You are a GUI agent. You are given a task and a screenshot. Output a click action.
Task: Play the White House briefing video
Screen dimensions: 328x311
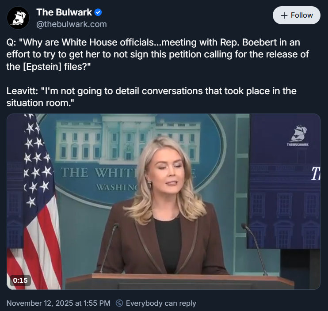click(164, 201)
